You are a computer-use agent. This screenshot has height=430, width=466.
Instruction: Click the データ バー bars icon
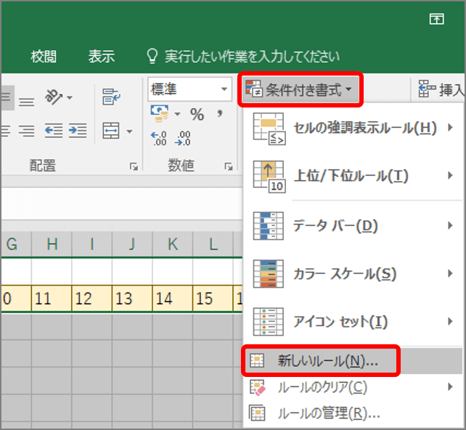click(269, 226)
